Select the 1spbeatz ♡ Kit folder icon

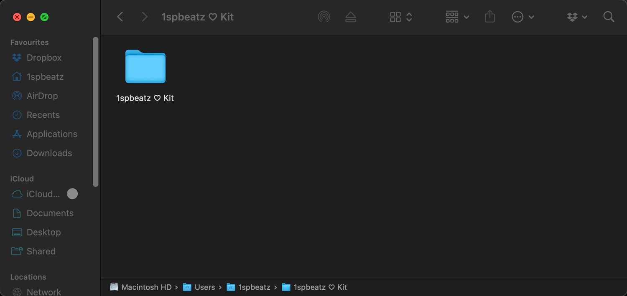point(145,66)
